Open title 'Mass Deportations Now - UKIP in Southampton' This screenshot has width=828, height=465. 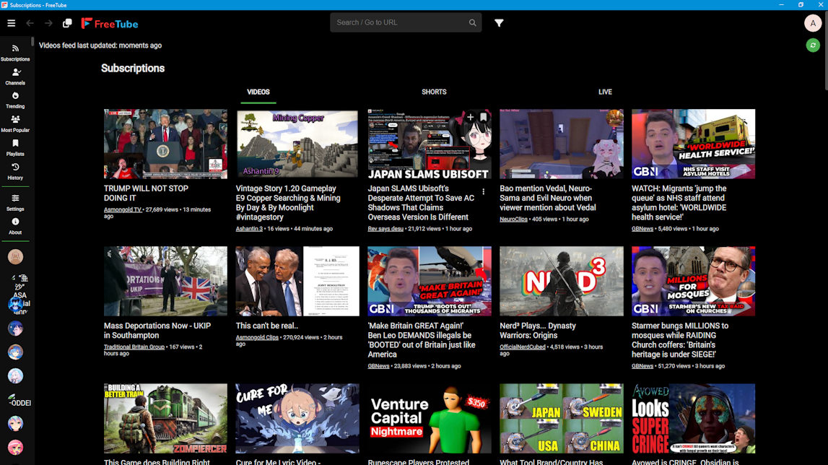point(157,331)
